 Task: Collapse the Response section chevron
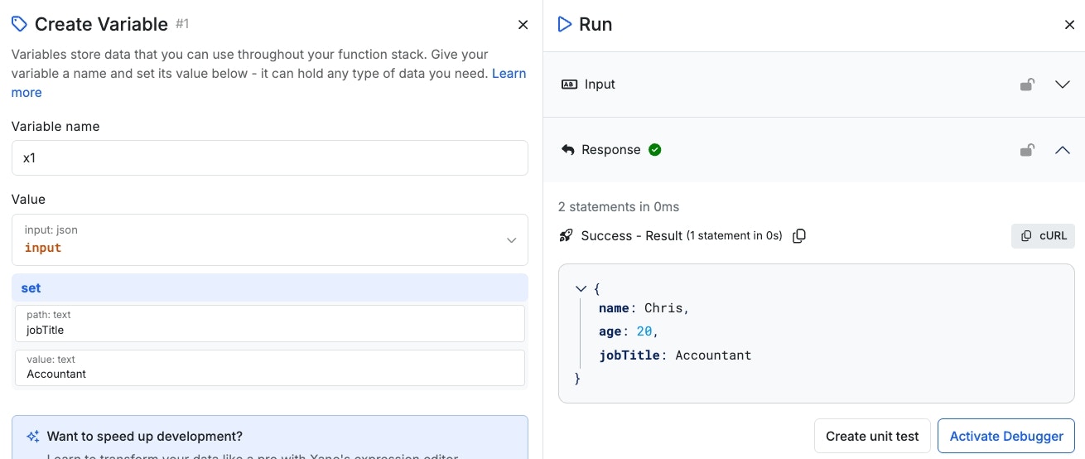1063,150
